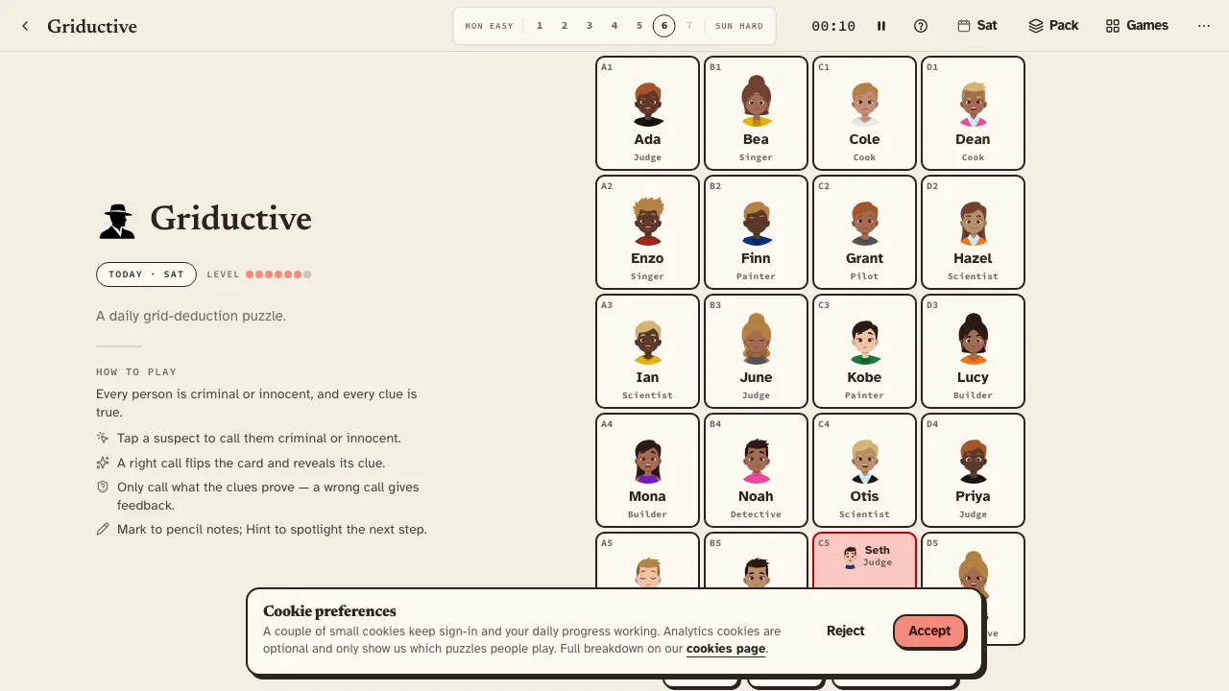Image resolution: width=1229 pixels, height=691 pixels.
Task: Tap Kobe the Painter card
Action: [x=864, y=351]
